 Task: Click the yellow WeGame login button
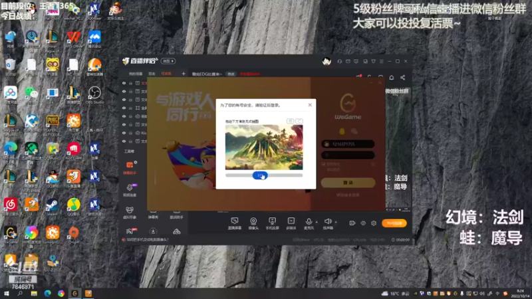(348, 182)
